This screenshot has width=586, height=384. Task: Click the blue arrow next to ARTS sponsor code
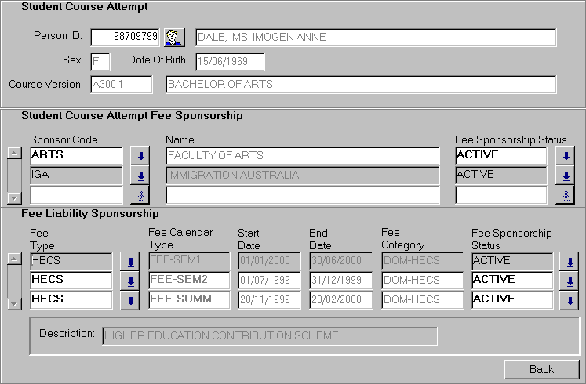tap(141, 156)
